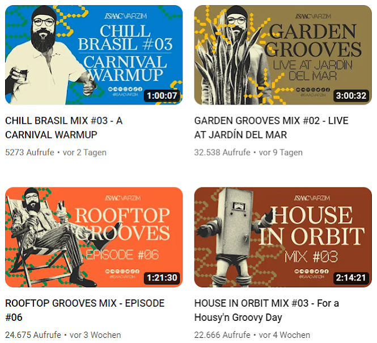The width and height of the screenshot is (377, 343).
Task: Click the 3:00:32 duration badge
Action: tap(351, 95)
